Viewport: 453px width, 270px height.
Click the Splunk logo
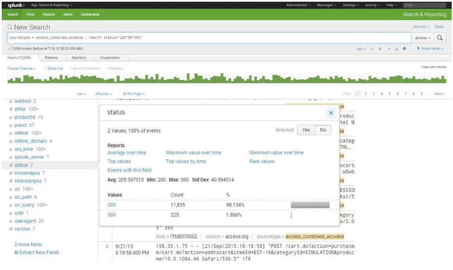(16, 5)
